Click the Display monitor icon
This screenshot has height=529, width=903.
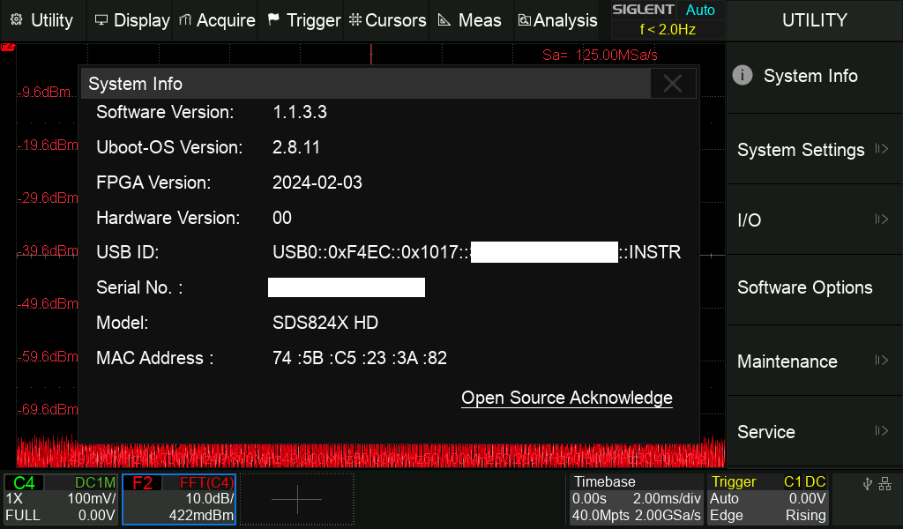pyautogui.click(x=101, y=20)
